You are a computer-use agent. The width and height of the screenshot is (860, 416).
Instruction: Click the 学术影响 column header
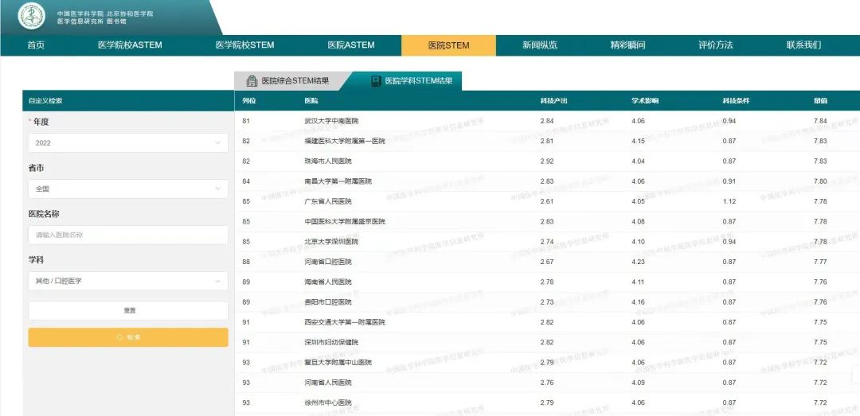[x=644, y=101]
